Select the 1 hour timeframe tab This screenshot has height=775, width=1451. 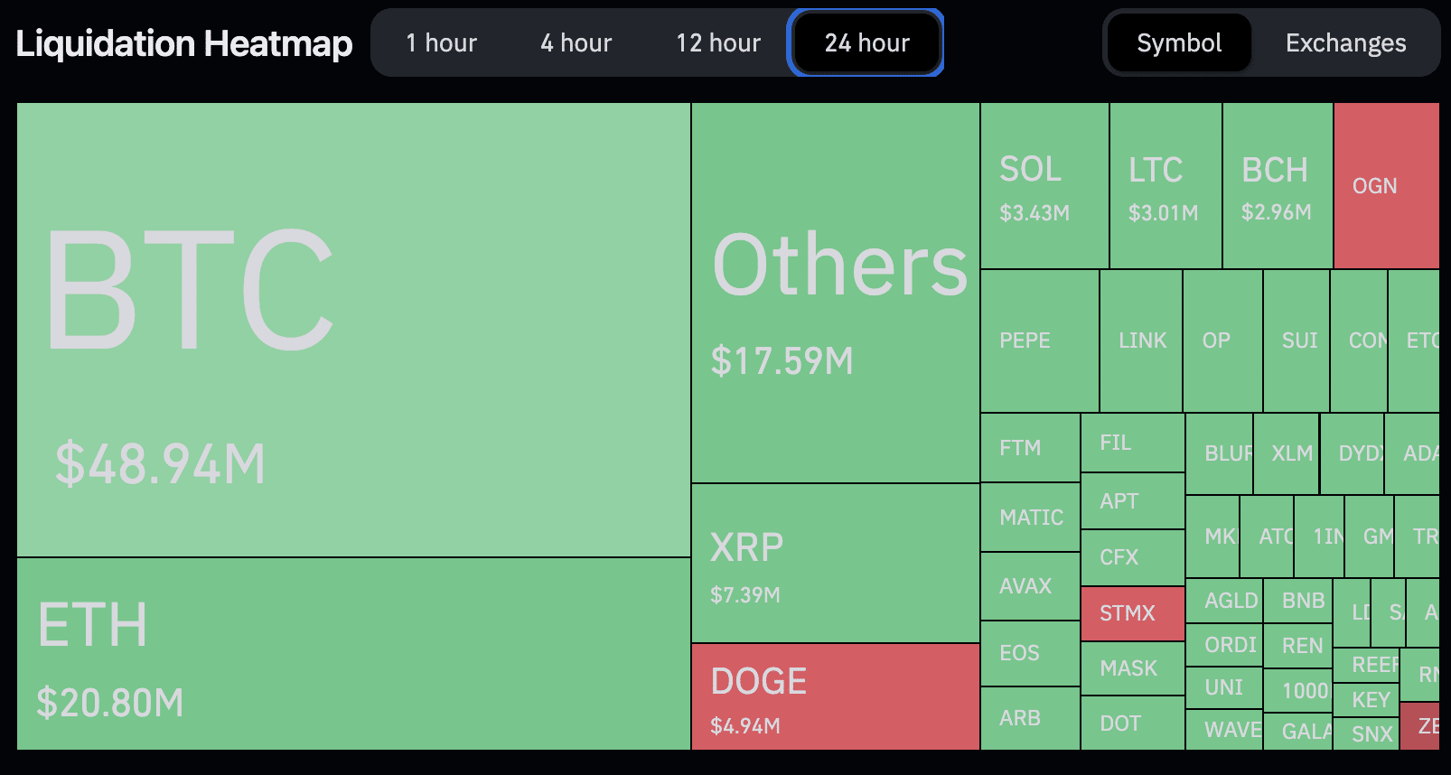pyautogui.click(x=441, y=43)
